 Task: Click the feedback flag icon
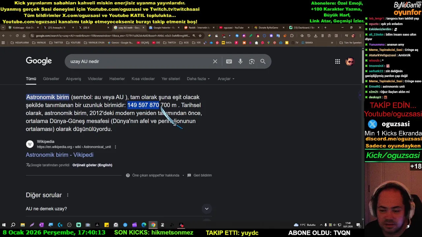tap(189, 175)
